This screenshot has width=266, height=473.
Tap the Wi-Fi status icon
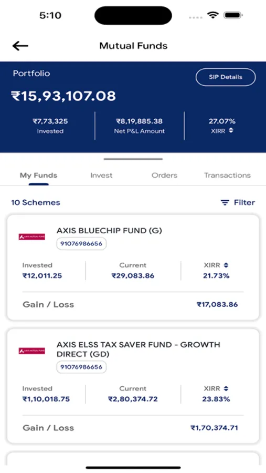[x=213, y=15]
